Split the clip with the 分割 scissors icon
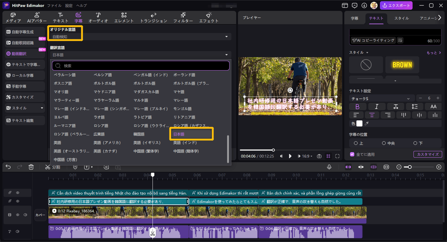Image resolution: width=447 pixels, height=242 pixels. coord(48,167)
